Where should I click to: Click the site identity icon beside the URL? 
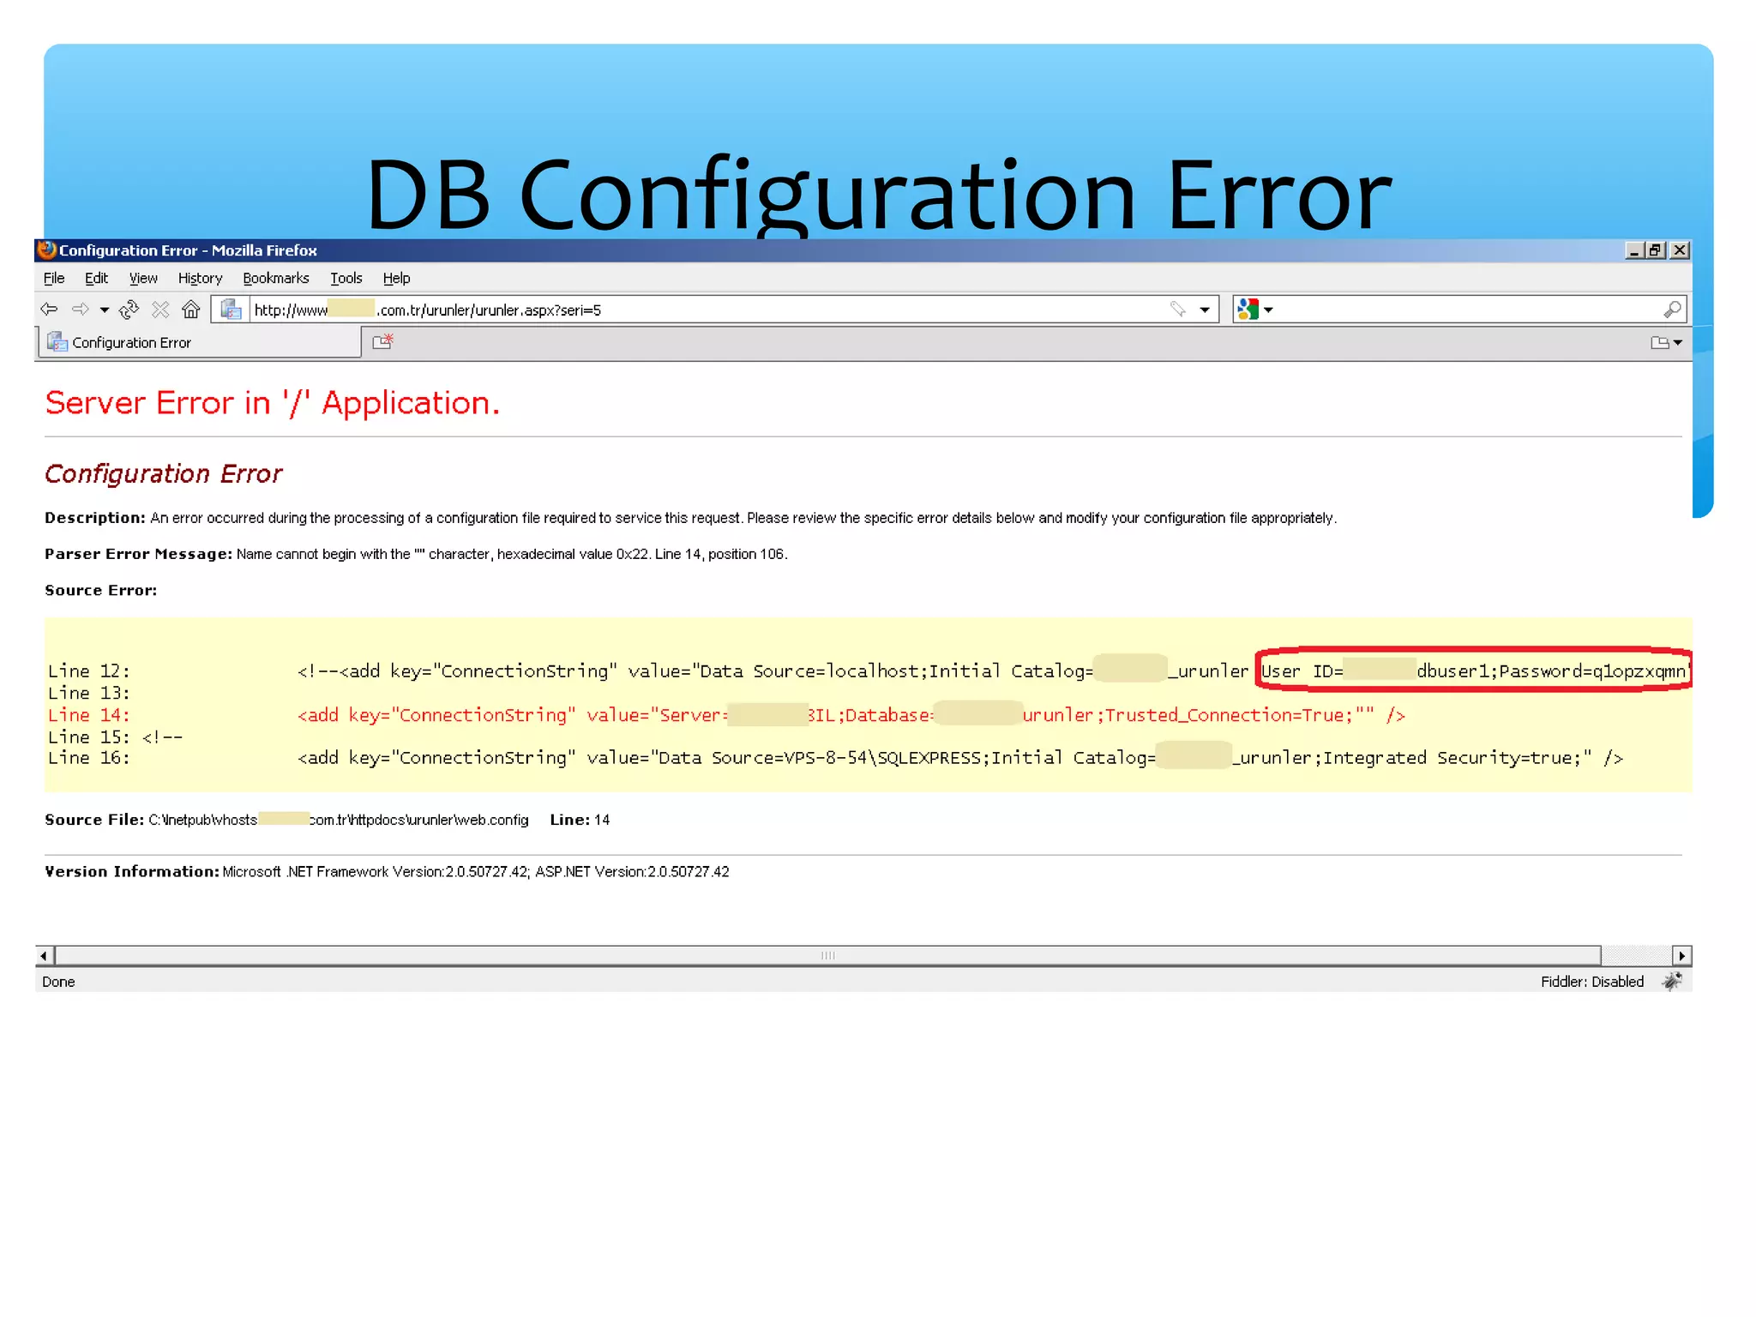coord(231,309)
